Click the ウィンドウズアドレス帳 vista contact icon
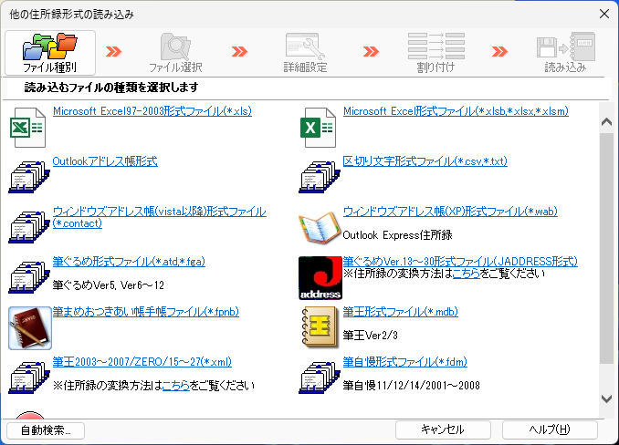The image size is (619, 445). pyautogui.click(x=29, y=227)
